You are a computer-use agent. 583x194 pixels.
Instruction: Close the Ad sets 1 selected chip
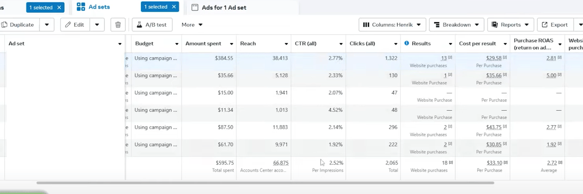[x=173, y=7]
